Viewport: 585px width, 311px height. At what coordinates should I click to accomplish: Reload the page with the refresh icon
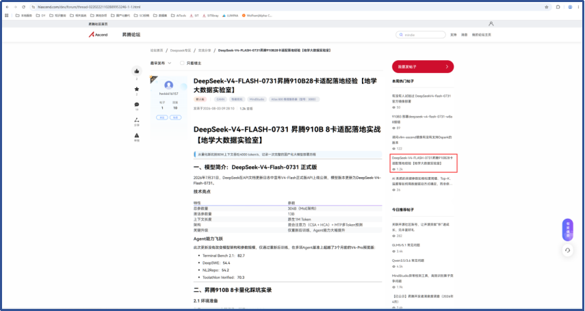pyautogui.click(x=23, y=7)
